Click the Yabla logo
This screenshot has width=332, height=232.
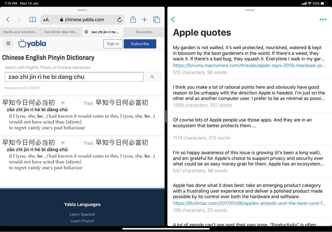pyautogui.click(x=32, y=44)
